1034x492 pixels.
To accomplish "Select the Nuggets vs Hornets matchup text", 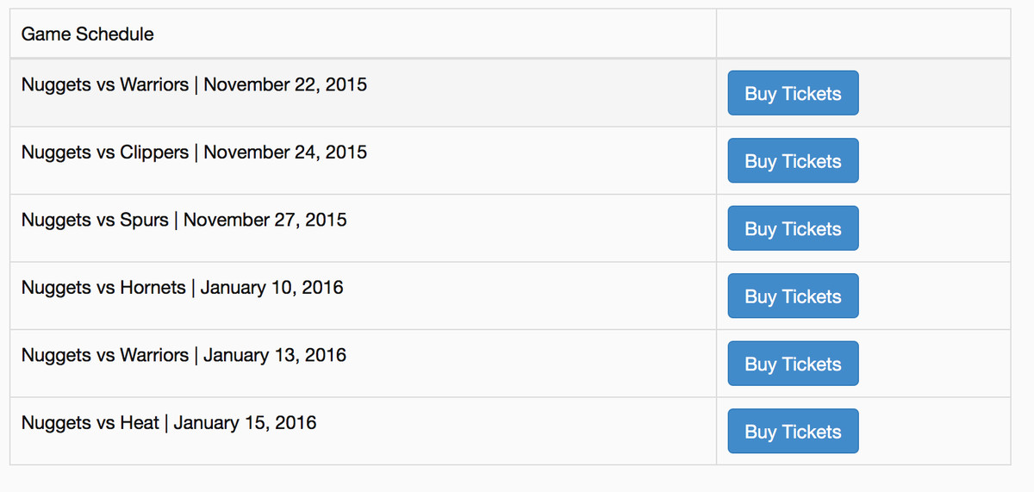I will pyautogui.click(x=103, y=288).
